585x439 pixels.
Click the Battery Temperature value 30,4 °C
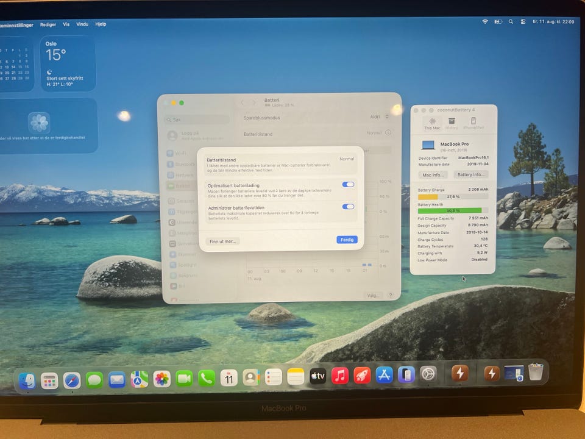481,246
